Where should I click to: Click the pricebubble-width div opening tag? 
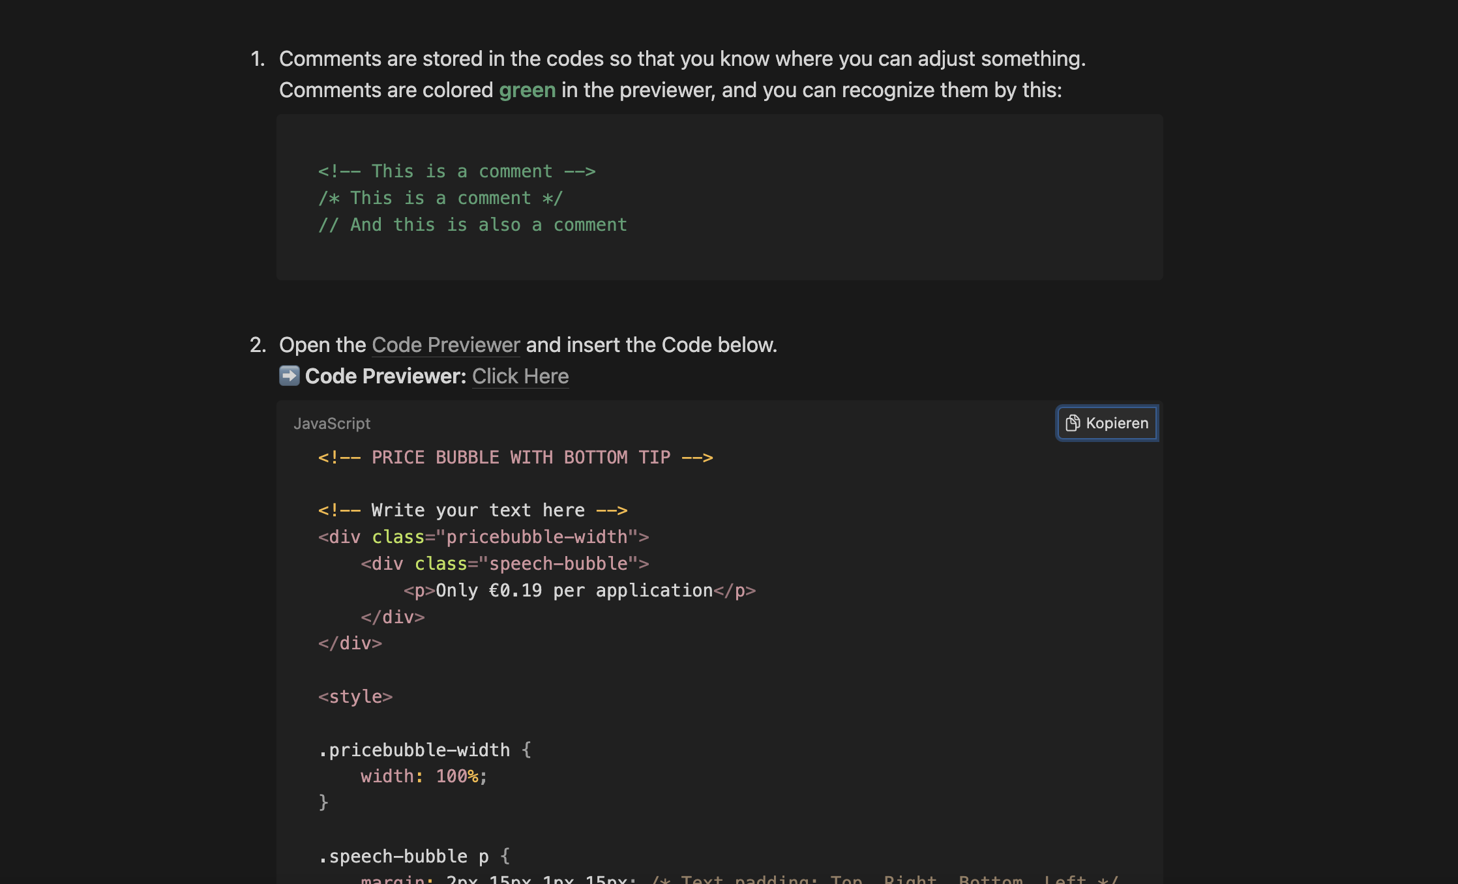(483, 537)
